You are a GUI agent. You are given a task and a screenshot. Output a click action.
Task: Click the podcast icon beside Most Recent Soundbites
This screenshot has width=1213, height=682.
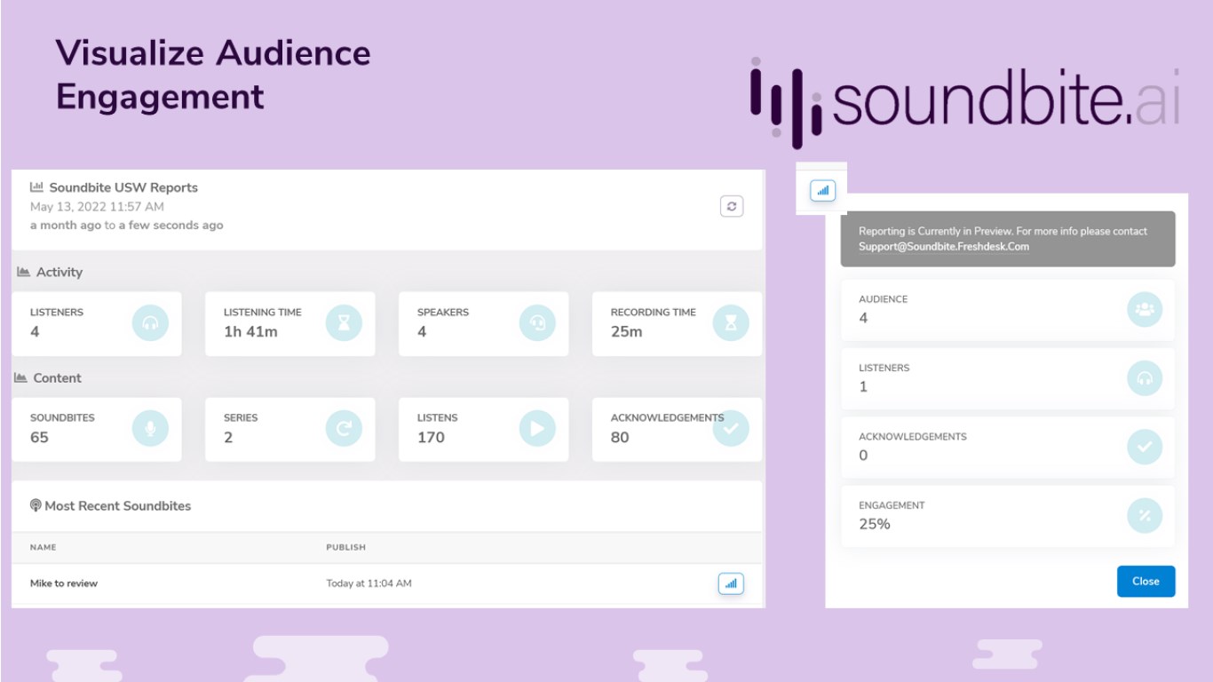(x=36, y=505)
